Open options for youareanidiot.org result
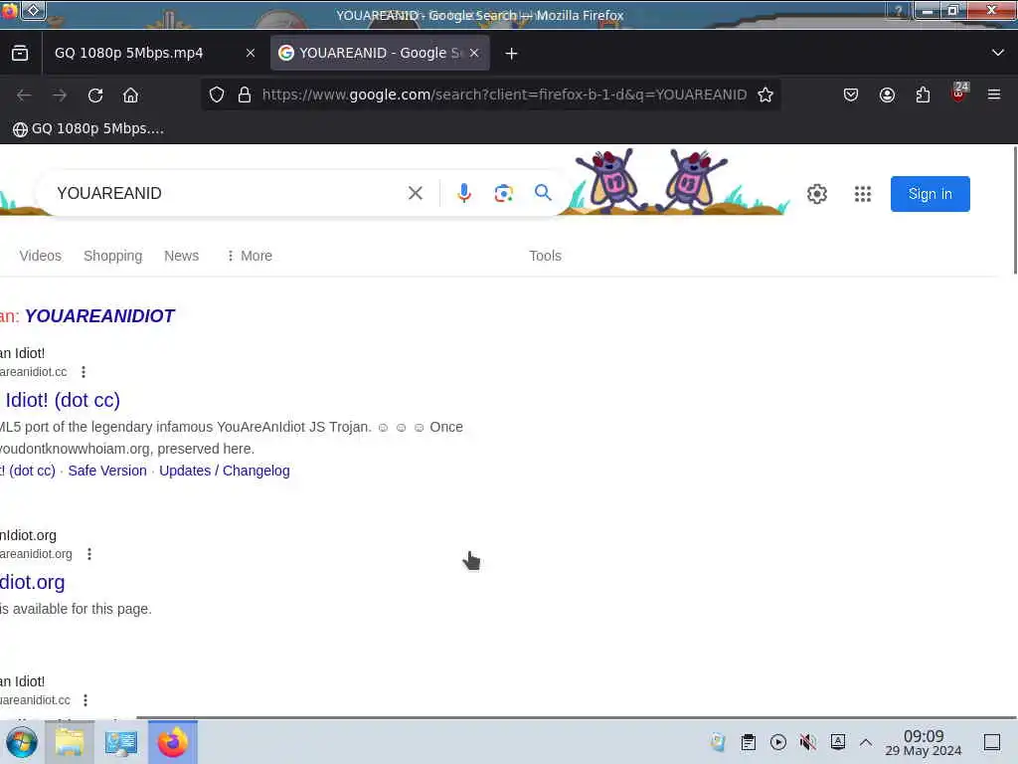 point(89,553)
